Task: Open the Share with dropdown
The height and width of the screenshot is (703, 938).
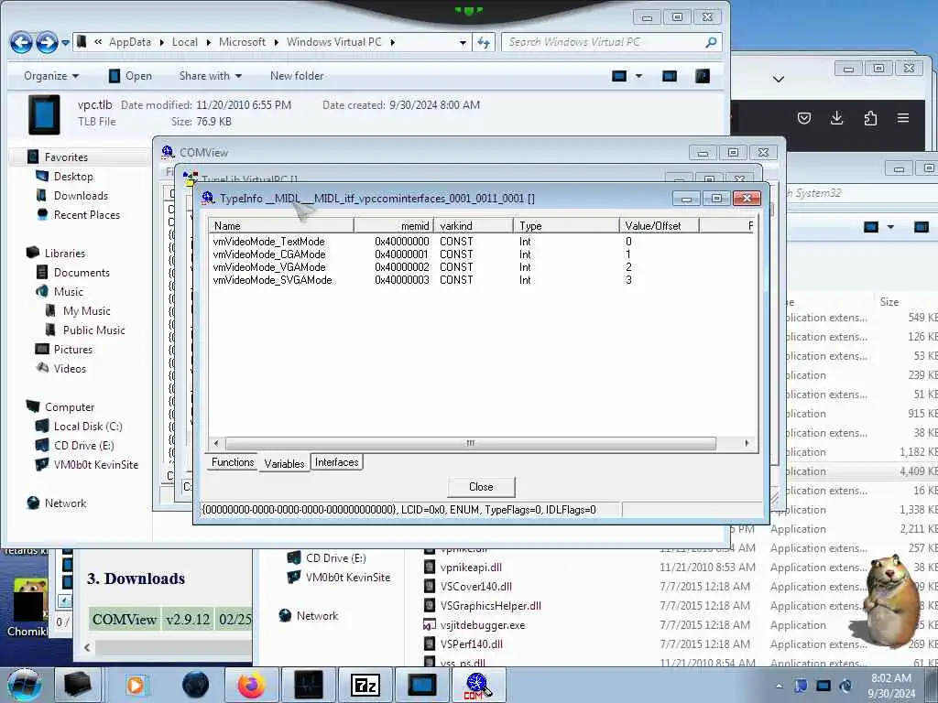Action: (x=210, y=76)
